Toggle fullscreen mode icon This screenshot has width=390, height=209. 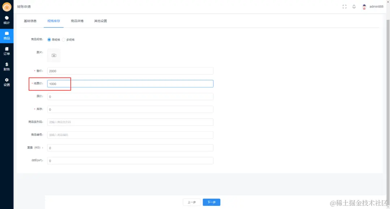tap(344, 7)
